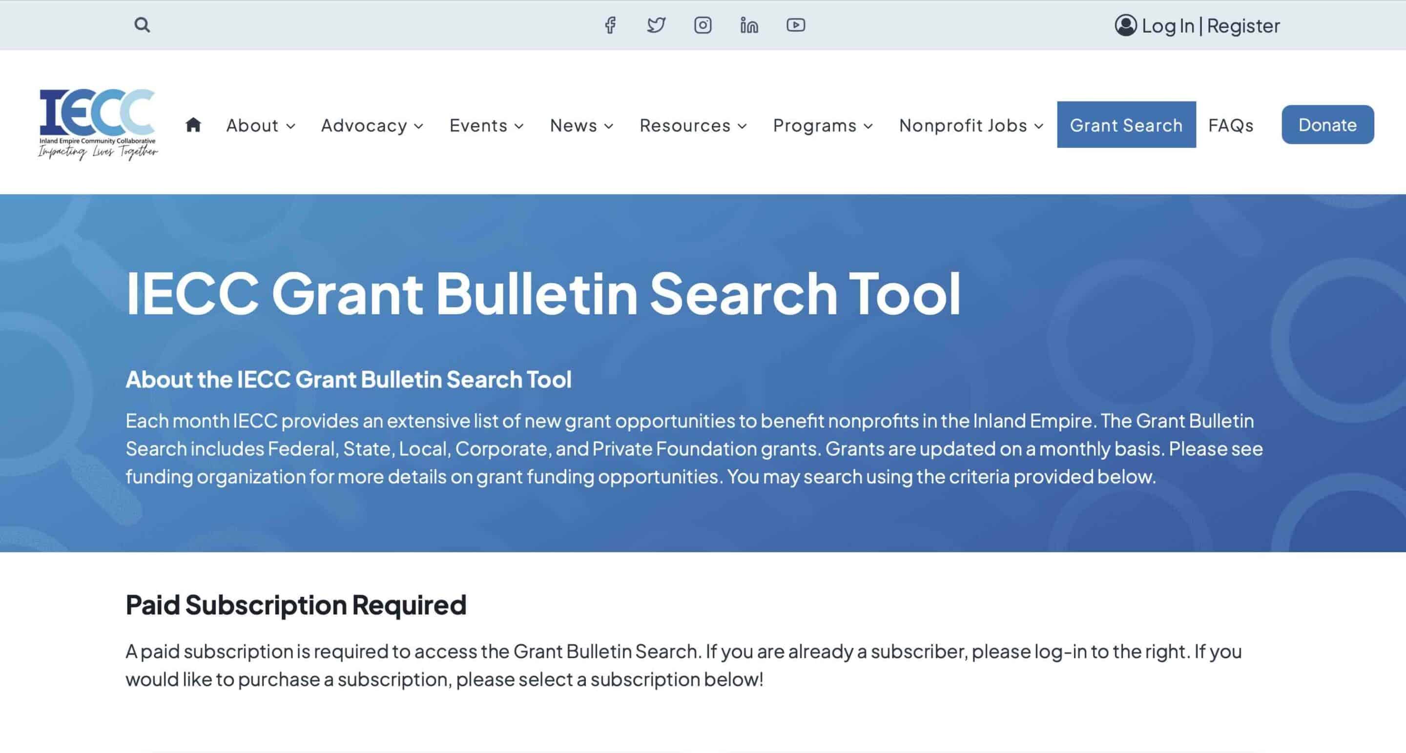The width and height of the screenshot is (1406, 753).
Task: Open the News menu
Action: [573, 125]
